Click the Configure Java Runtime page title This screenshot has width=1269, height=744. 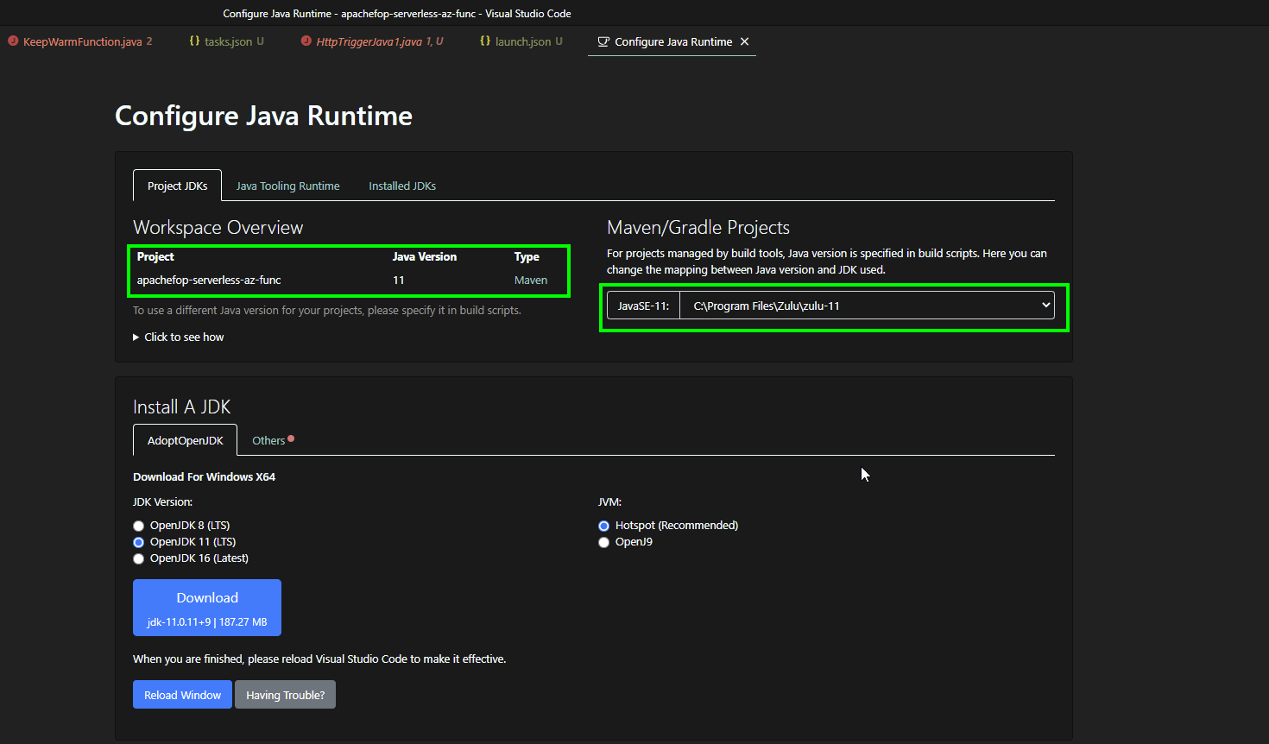point(263,116)
